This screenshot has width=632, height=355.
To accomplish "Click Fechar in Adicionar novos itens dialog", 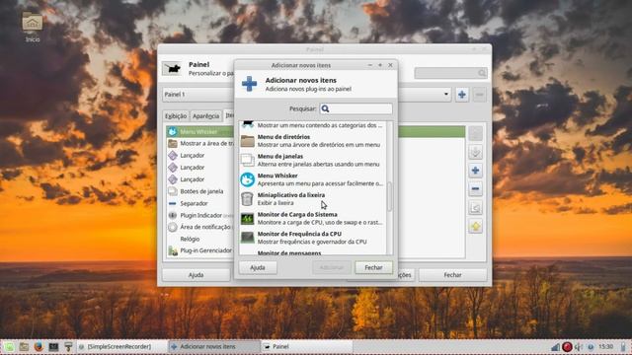I will pos(373,267).
